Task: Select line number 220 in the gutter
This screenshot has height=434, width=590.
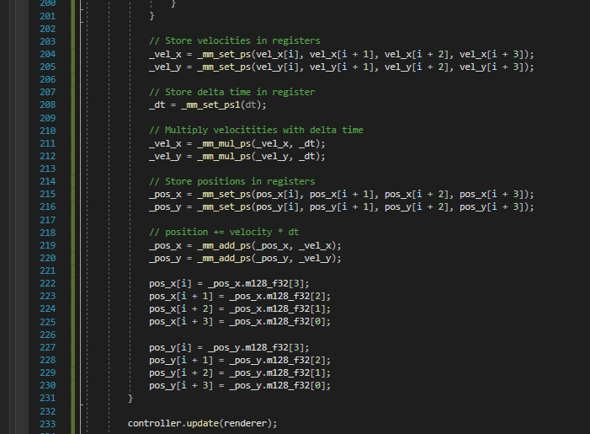Action: [48, 258]
